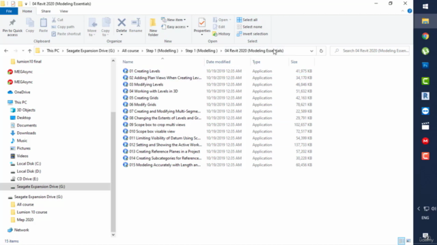Click the search box
The height and width of the screenshot is (245, 437).
[370, 51]
